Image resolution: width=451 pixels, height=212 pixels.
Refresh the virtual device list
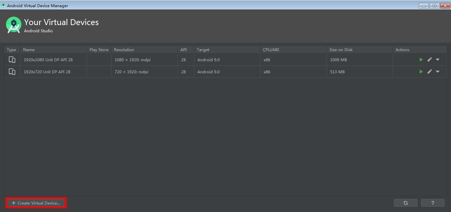[406, 203]
